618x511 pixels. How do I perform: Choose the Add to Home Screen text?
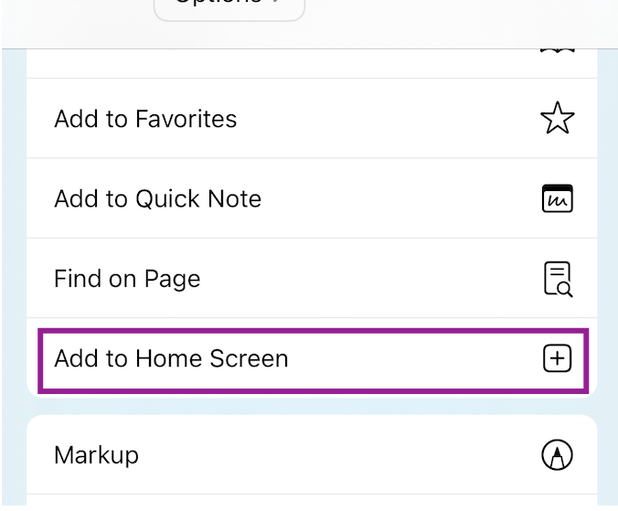tap(171, 358)
